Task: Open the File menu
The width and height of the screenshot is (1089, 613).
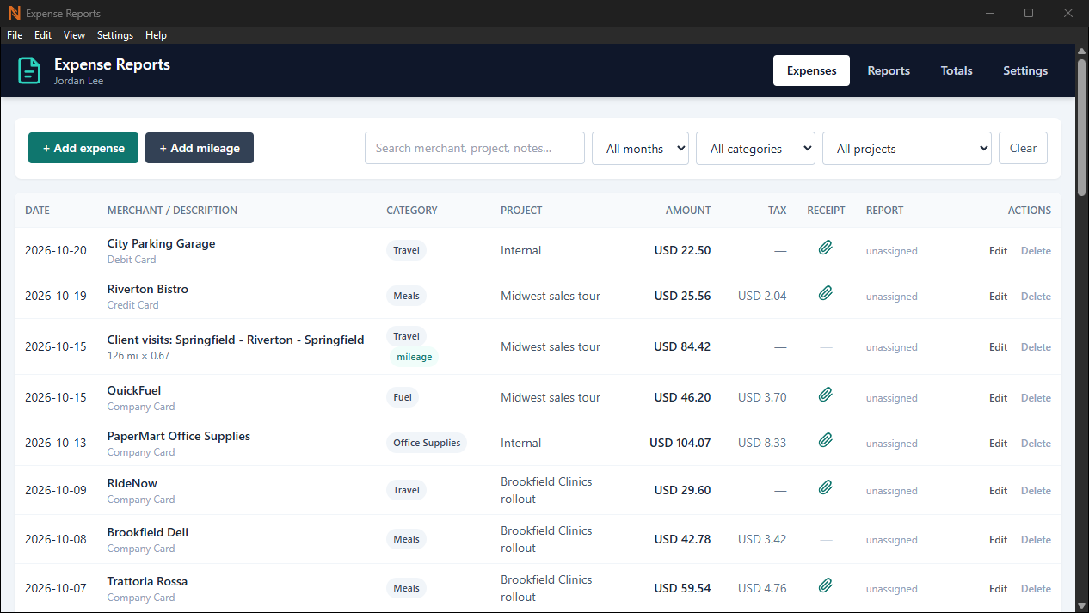Action: 15,35
